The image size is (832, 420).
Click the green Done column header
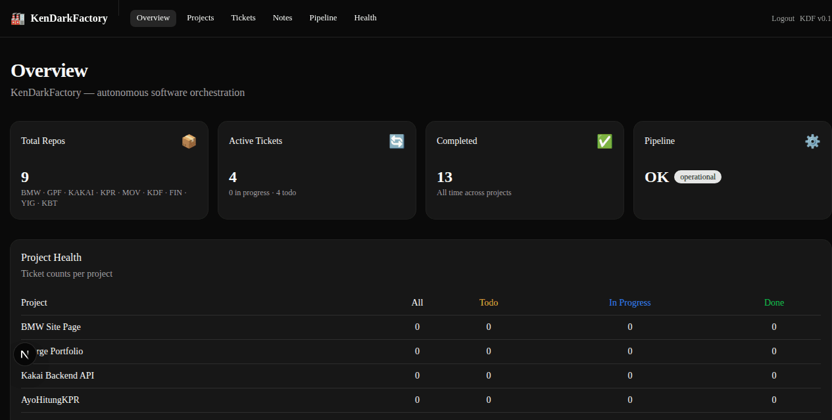774,302
